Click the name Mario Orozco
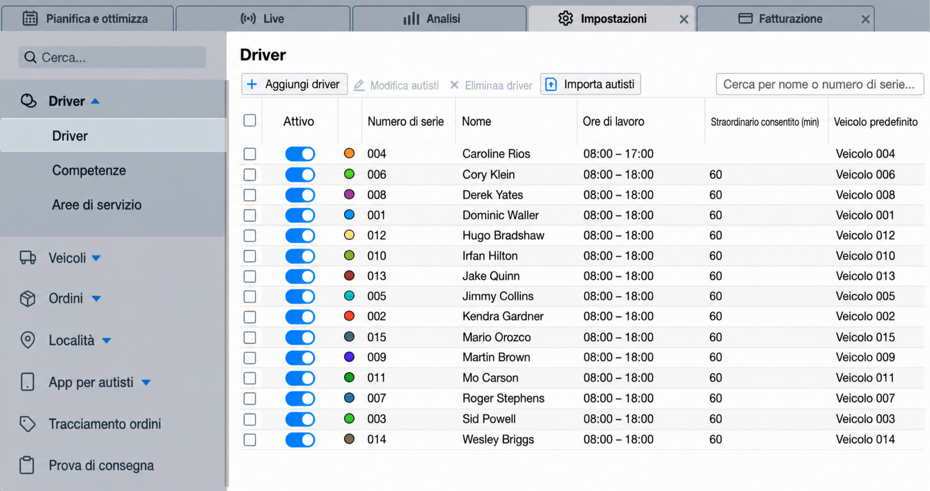 (x=497, y=337)
